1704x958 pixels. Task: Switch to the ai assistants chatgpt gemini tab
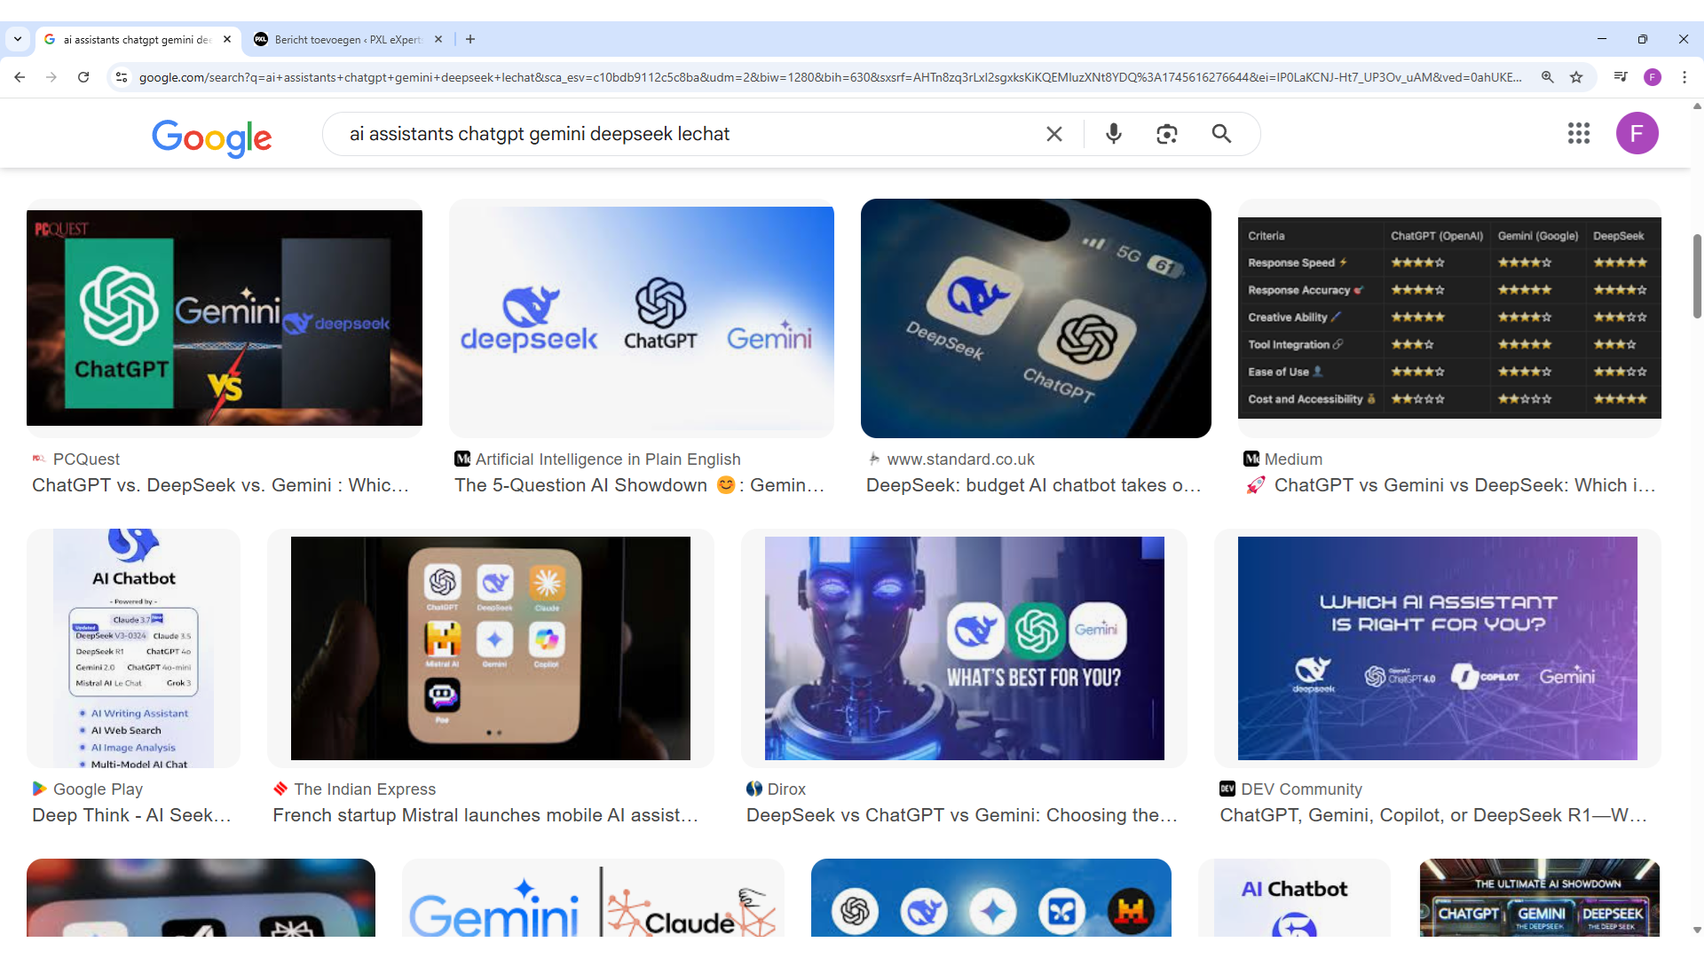coord(138,39)
